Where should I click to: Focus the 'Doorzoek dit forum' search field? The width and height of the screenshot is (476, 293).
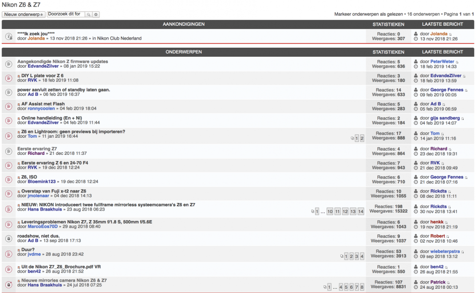click(x=66, y=14)
